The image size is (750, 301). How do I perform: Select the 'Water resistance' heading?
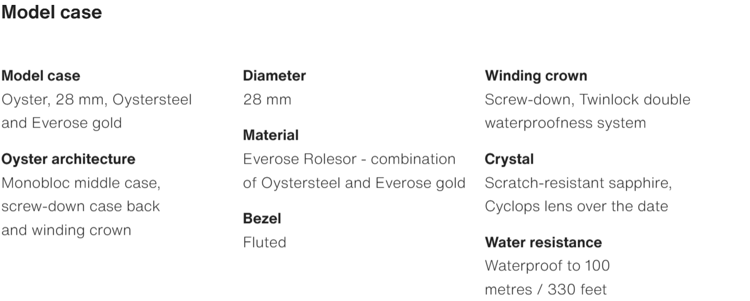point(543,243)
